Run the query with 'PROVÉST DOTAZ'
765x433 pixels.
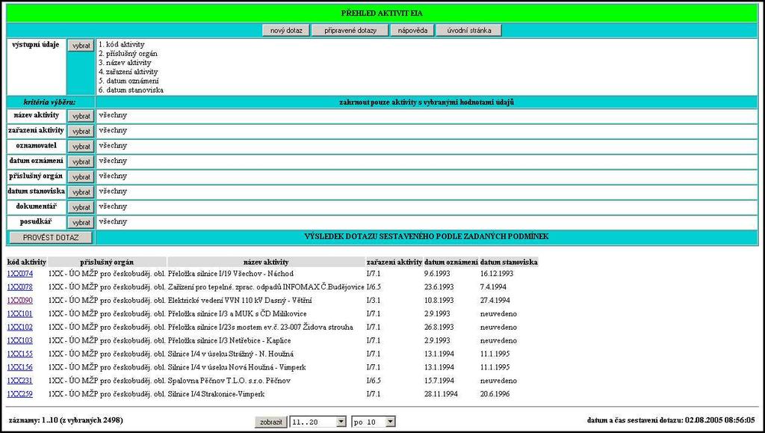click(x=51, y=237)
